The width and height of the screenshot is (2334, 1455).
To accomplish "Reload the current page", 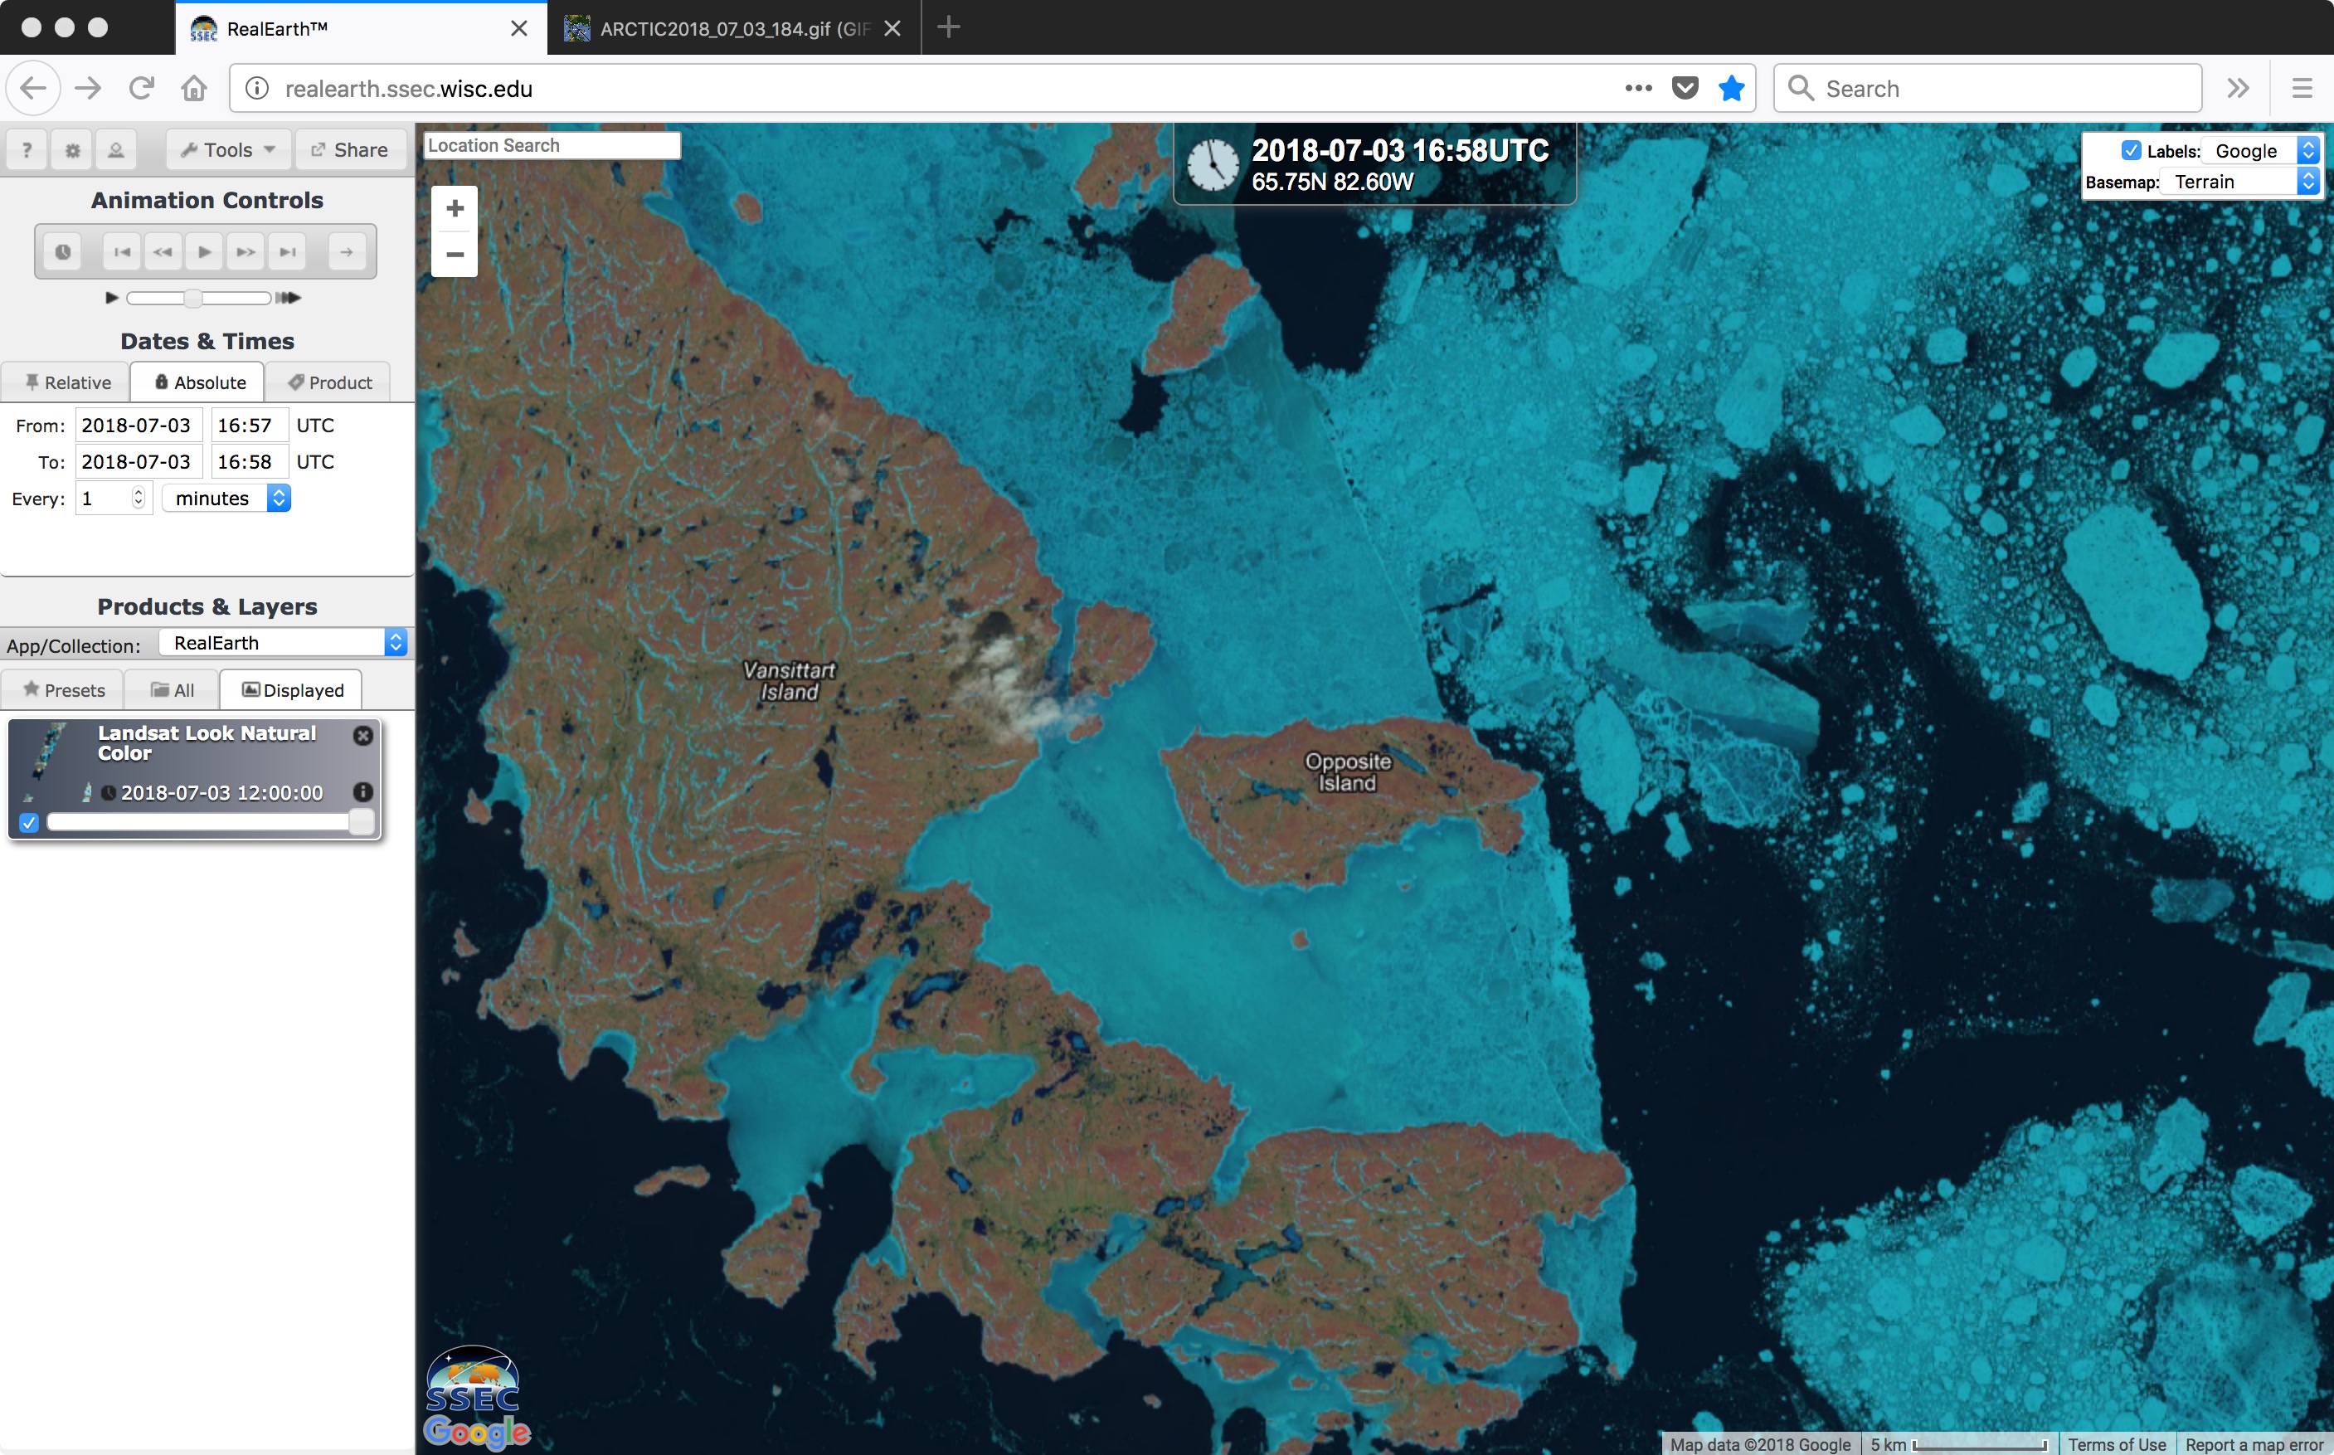I will [x=142, y=89].
